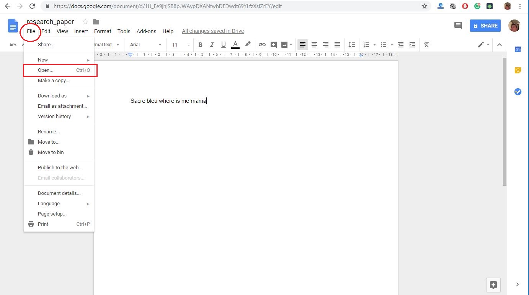Click the insert image icon

point(284,45)
